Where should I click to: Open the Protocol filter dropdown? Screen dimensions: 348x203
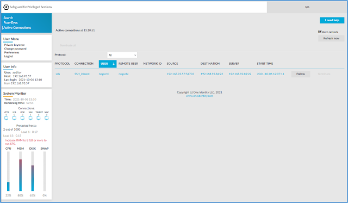click(122, 55)
